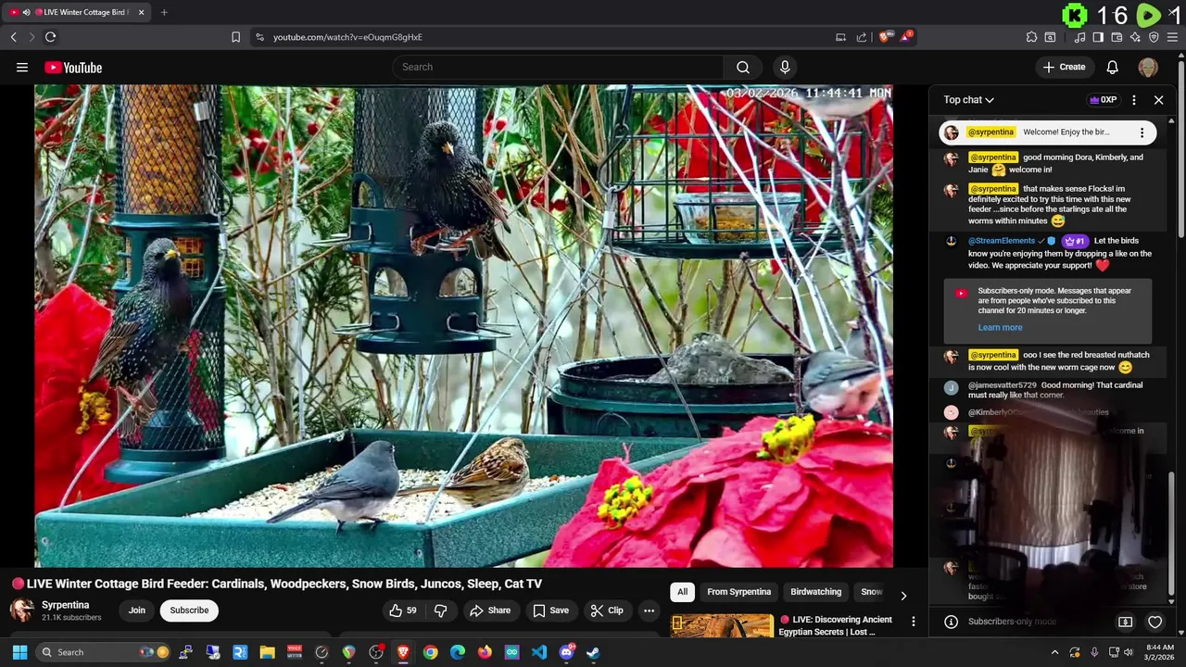Send a heart reaction in chat
The image size is (1186, 667).
click(x=1155, y=622)
